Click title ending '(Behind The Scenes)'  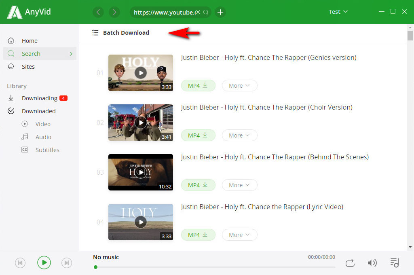click(x=275, y=157)
